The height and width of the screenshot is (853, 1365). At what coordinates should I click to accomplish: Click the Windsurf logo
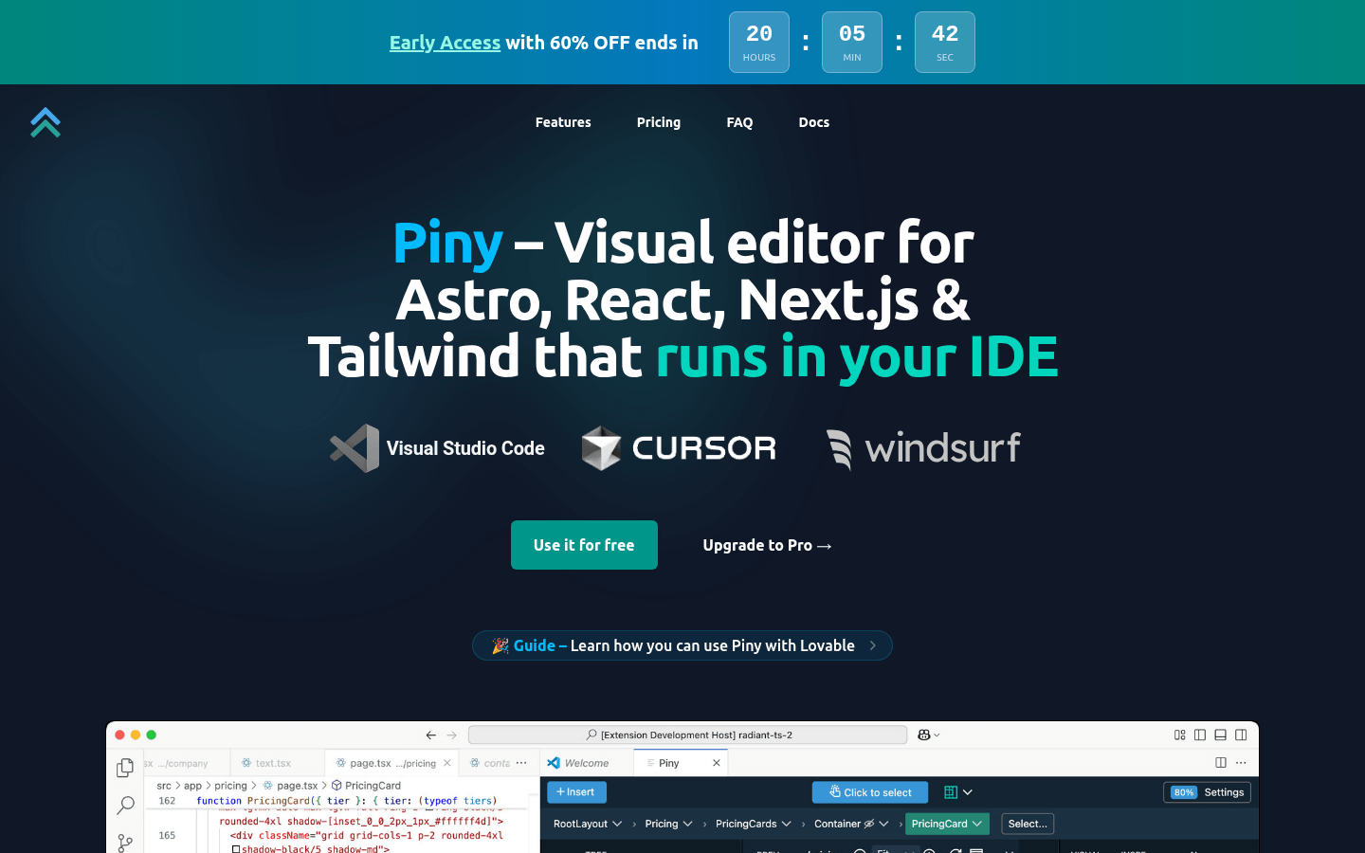coord(923,448)
